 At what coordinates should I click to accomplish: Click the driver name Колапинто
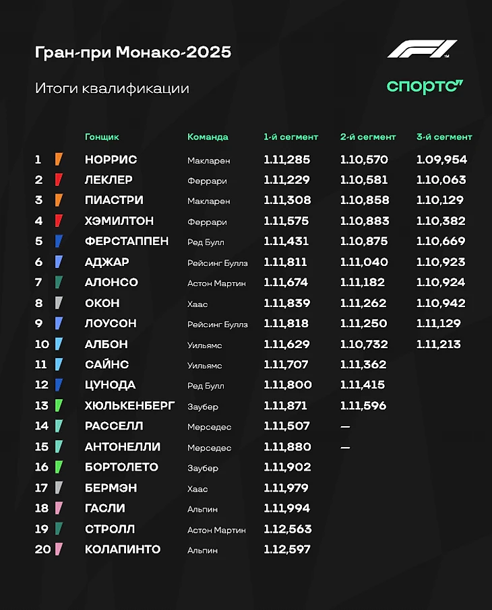(x=123, y=549)
